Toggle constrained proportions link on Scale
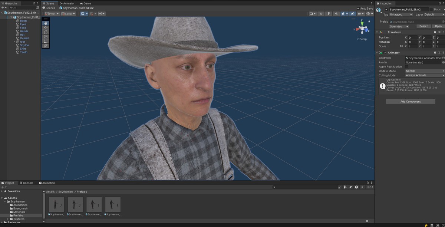 coord(401,46)
